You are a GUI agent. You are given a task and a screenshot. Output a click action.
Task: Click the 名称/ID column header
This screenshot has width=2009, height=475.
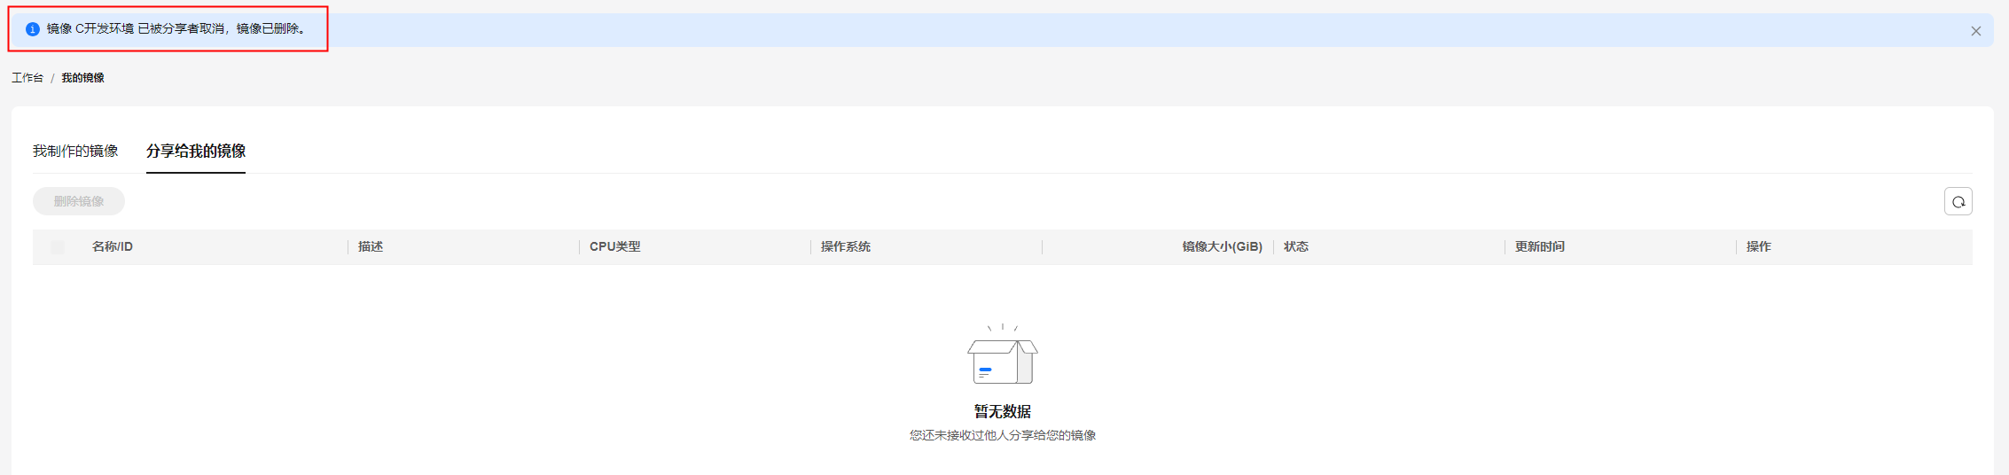click(x=113, y=246)
